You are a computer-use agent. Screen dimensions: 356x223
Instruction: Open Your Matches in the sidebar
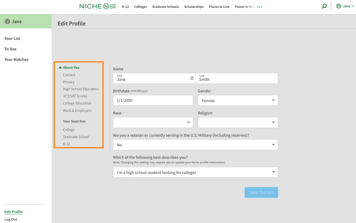point(17,60)
